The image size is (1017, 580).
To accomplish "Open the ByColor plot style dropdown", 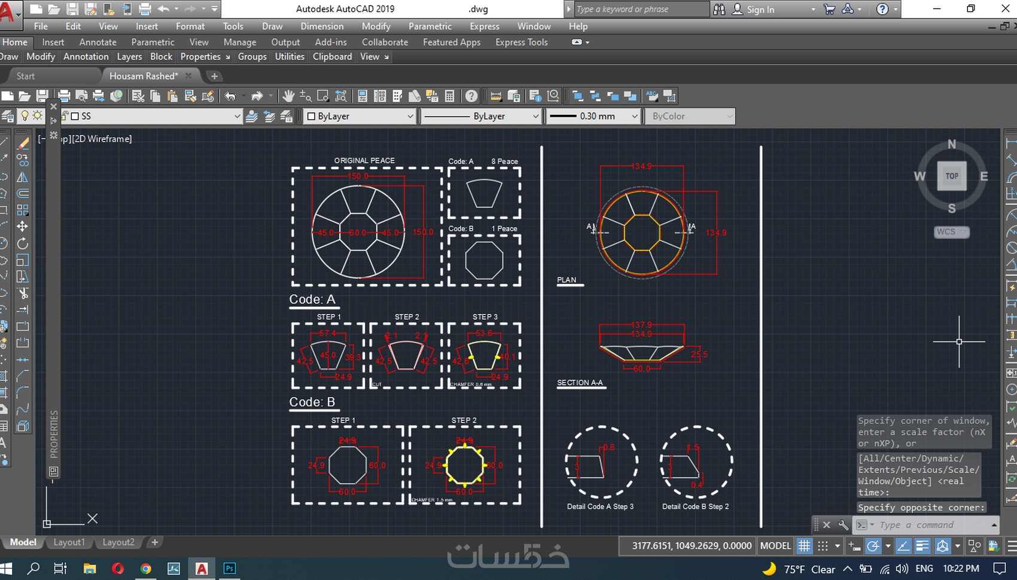I will coord(690,116).
